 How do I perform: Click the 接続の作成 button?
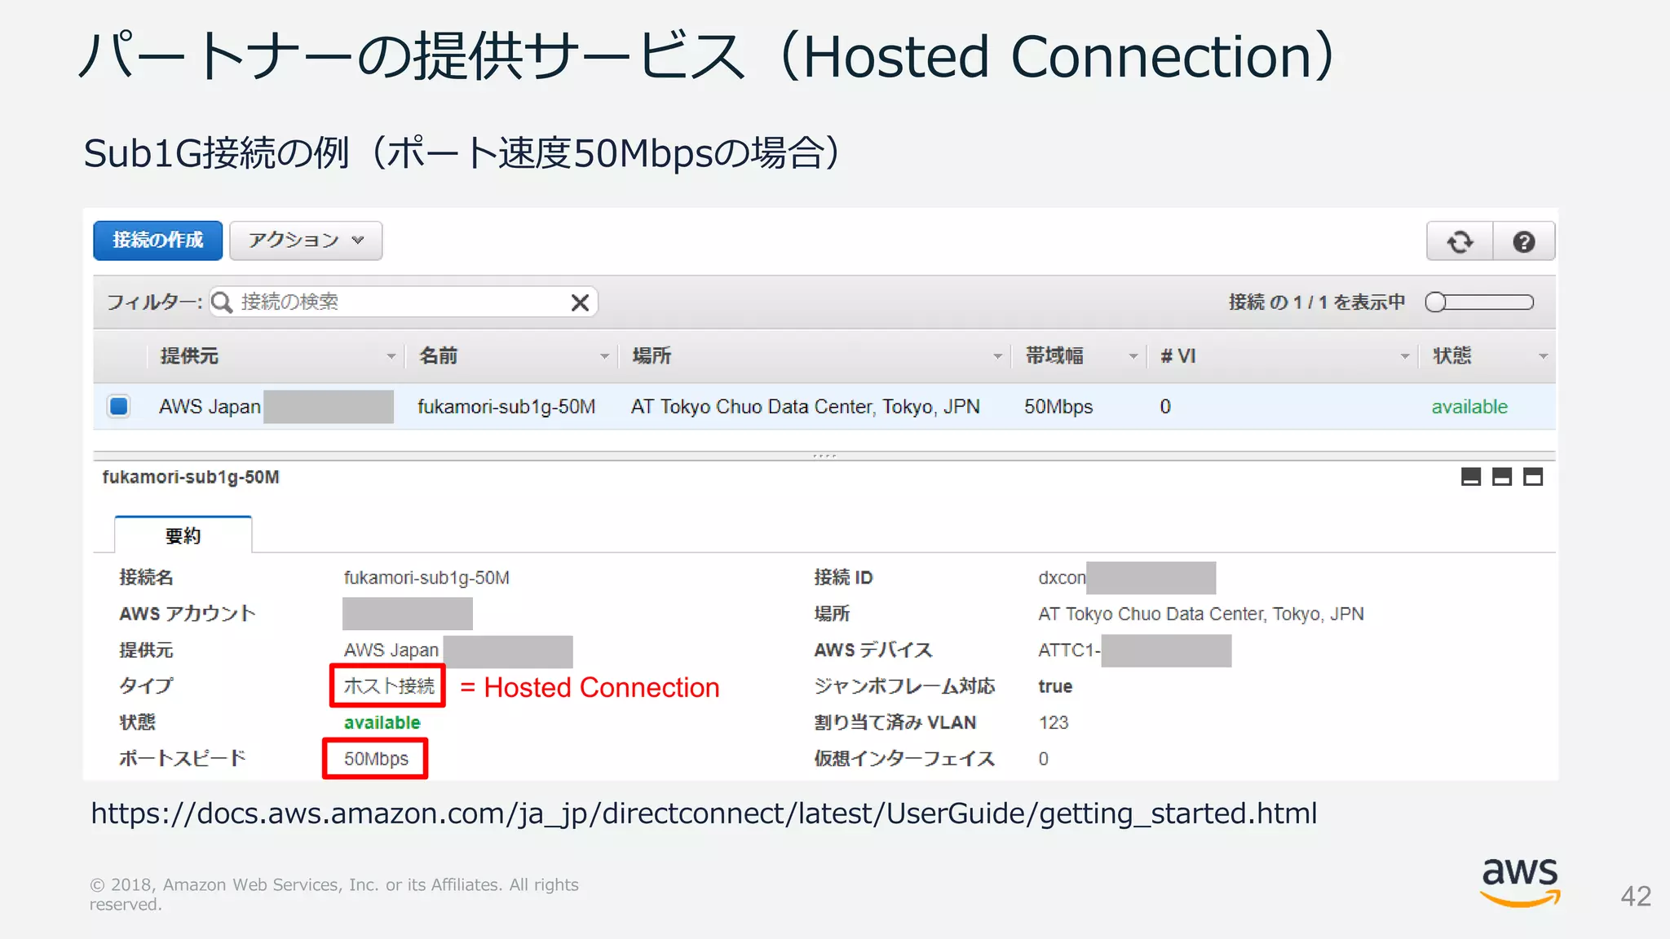157,240
